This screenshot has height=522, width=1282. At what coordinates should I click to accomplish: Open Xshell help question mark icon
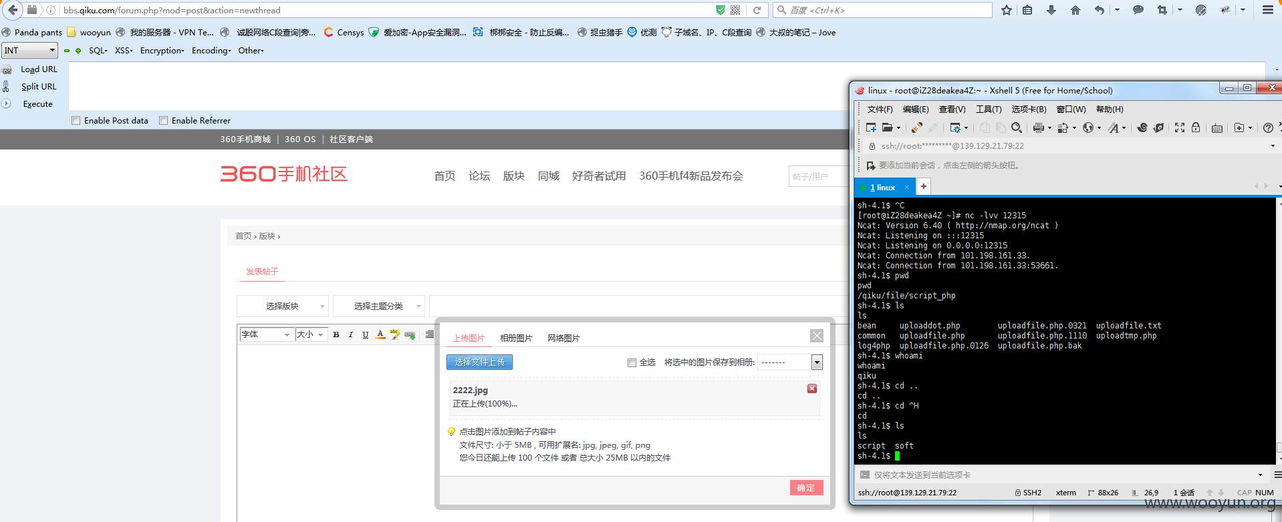click(x=1268, y=128)
